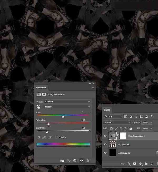Click the Scripted Fill layer thumbnail
The width and height of the screenshot is (158, 172).
point(113,144)
